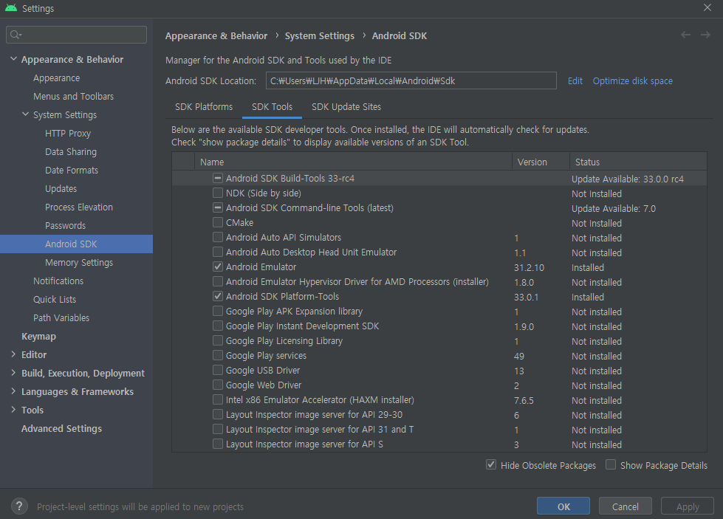Toggle Android SDK Build-Tools 33-rc4 checkbox
Screen dimensions: 723x519
(218, 178)
